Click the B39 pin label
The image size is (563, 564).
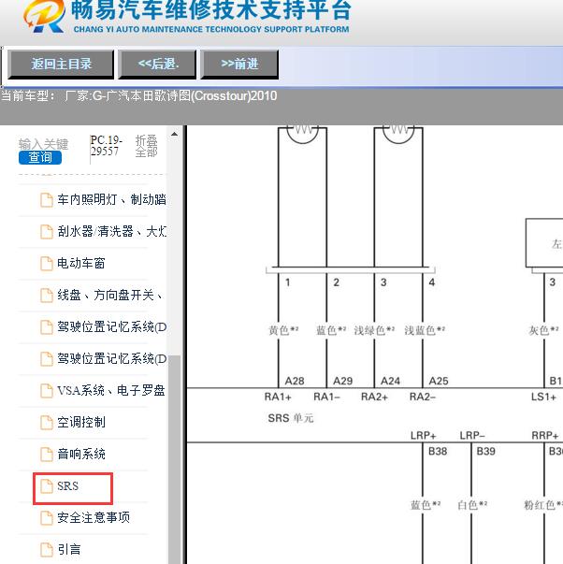(x=486, y=451)
